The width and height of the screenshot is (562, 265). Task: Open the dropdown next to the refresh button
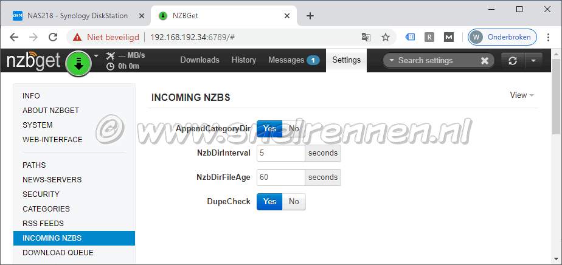coord(533,61)
